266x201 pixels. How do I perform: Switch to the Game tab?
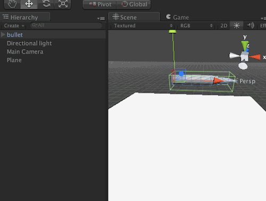click(177, 18)
